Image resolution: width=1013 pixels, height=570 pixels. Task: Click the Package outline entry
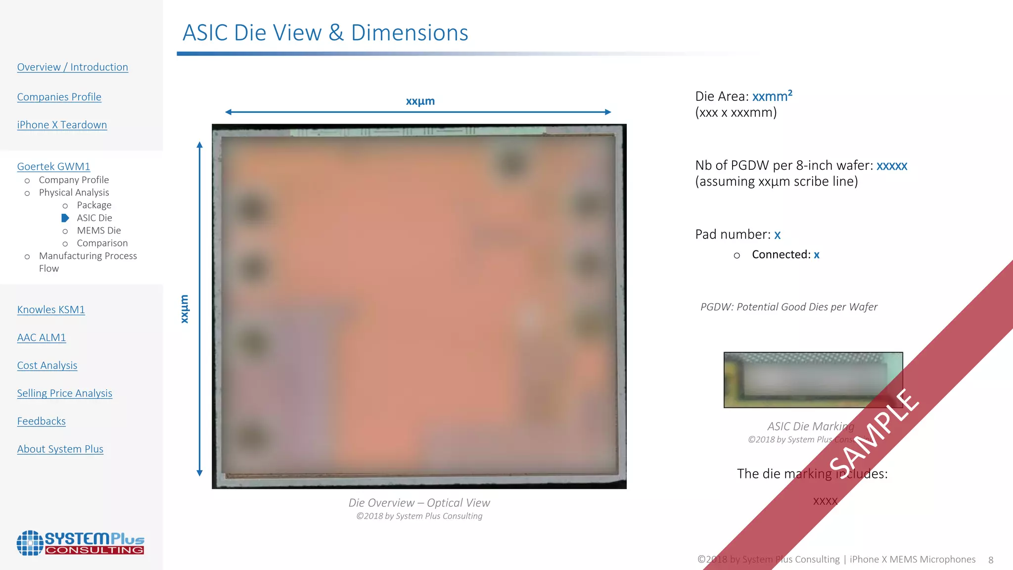(x=94, y=205)
